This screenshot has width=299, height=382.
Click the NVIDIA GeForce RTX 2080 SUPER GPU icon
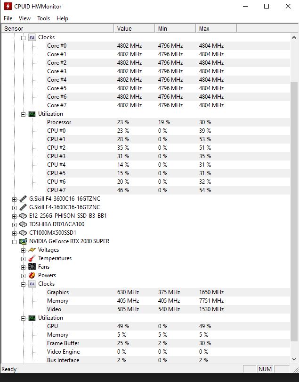23,241
